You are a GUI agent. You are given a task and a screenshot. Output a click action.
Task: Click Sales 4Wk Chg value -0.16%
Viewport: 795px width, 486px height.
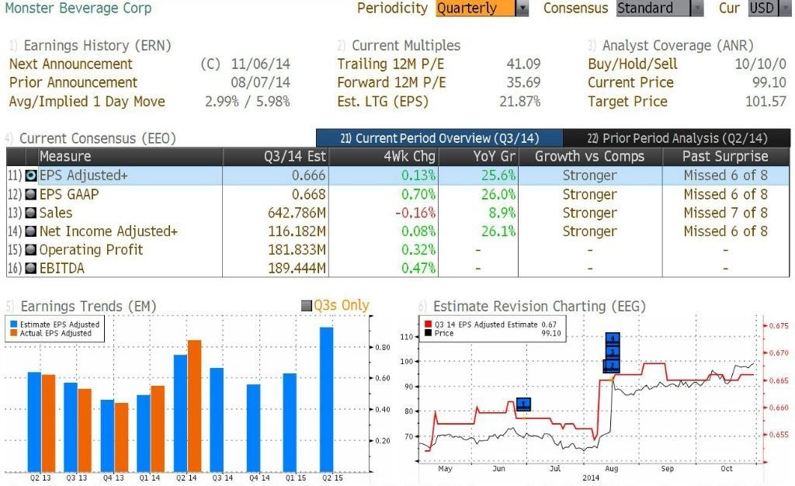[415, 213]
